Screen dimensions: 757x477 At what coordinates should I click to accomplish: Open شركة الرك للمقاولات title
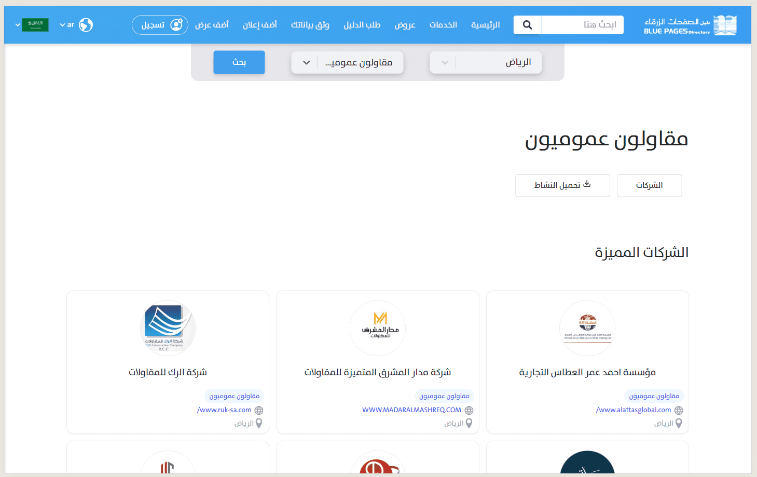(x=168, y=372)
